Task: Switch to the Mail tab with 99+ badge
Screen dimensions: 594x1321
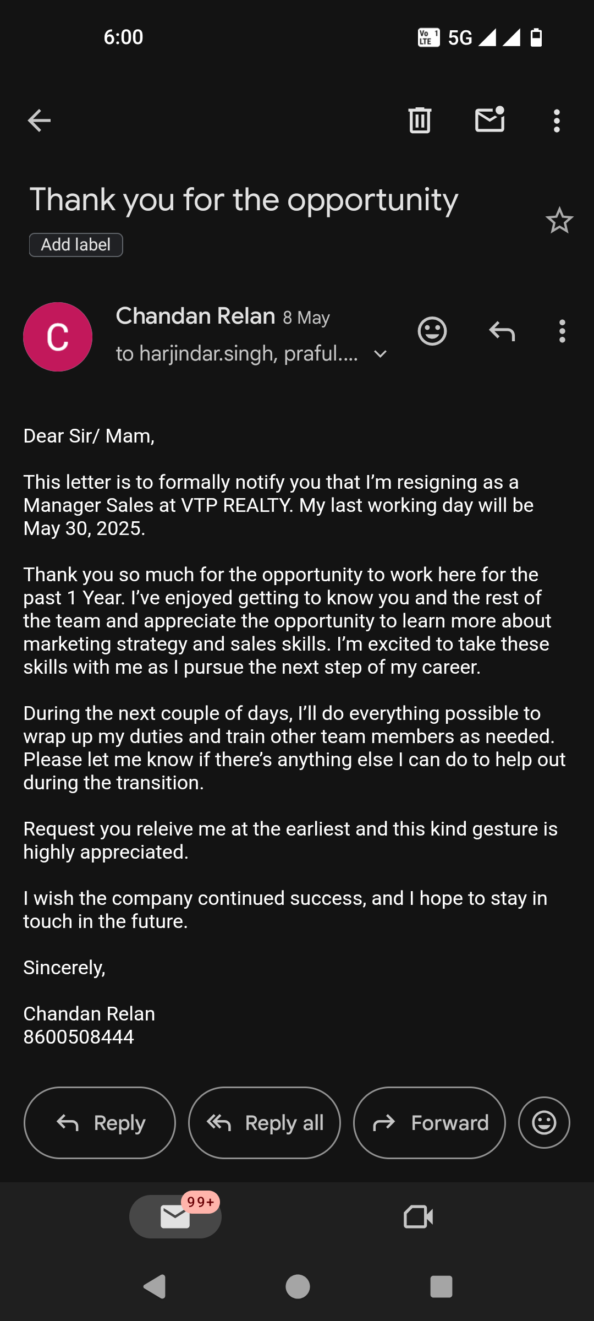Action: (175, 1216)
